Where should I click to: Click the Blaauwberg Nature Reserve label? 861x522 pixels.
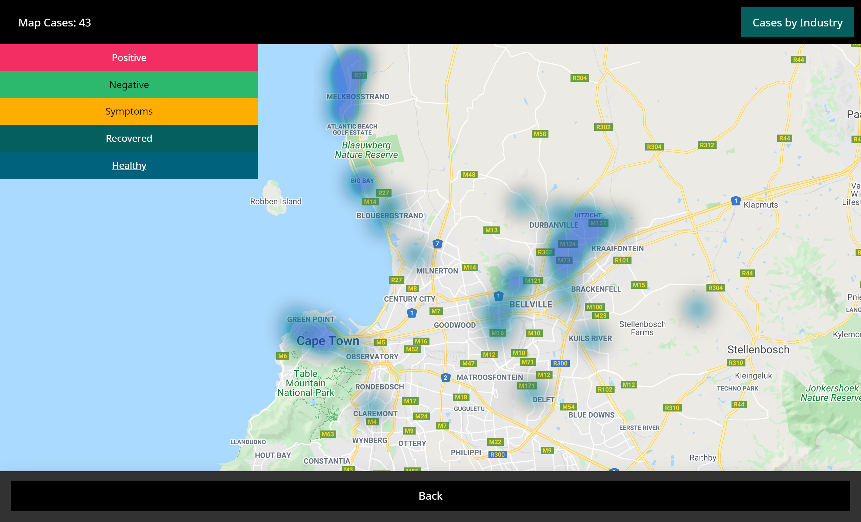click(x=366, y=150)
